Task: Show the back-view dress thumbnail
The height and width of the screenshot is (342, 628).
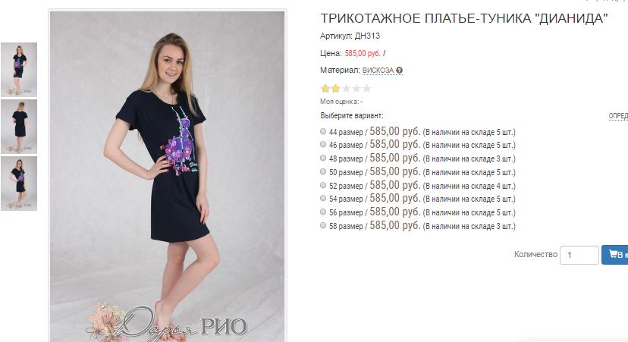Action: [19, 127]
